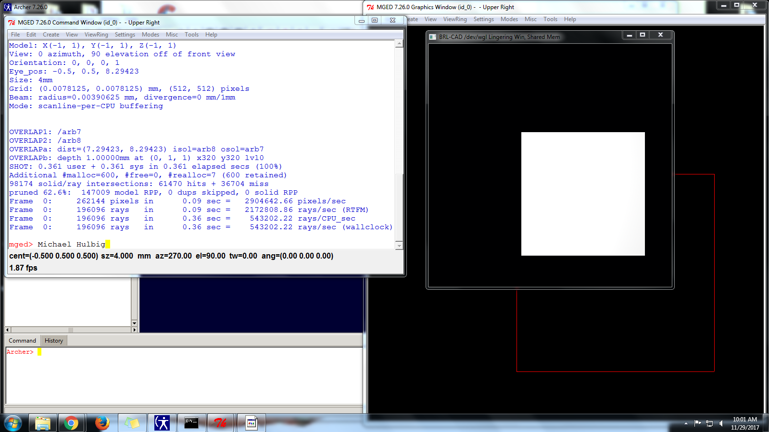The image size is (769, 432).
Task: Switch to MGED via taskbar Tk icon
Action: (x=221, y=423)
